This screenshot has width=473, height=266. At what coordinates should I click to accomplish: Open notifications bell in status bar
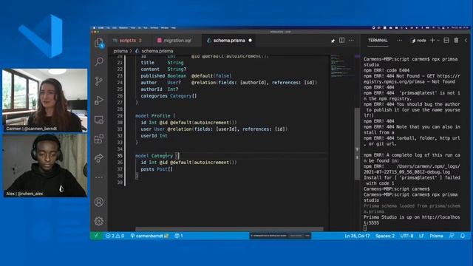pyautogui.click(x=463, y=236)
